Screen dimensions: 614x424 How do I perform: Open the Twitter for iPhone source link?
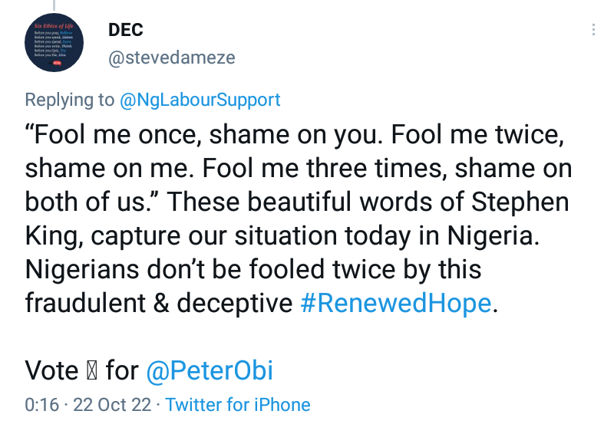tap(238, 405)
